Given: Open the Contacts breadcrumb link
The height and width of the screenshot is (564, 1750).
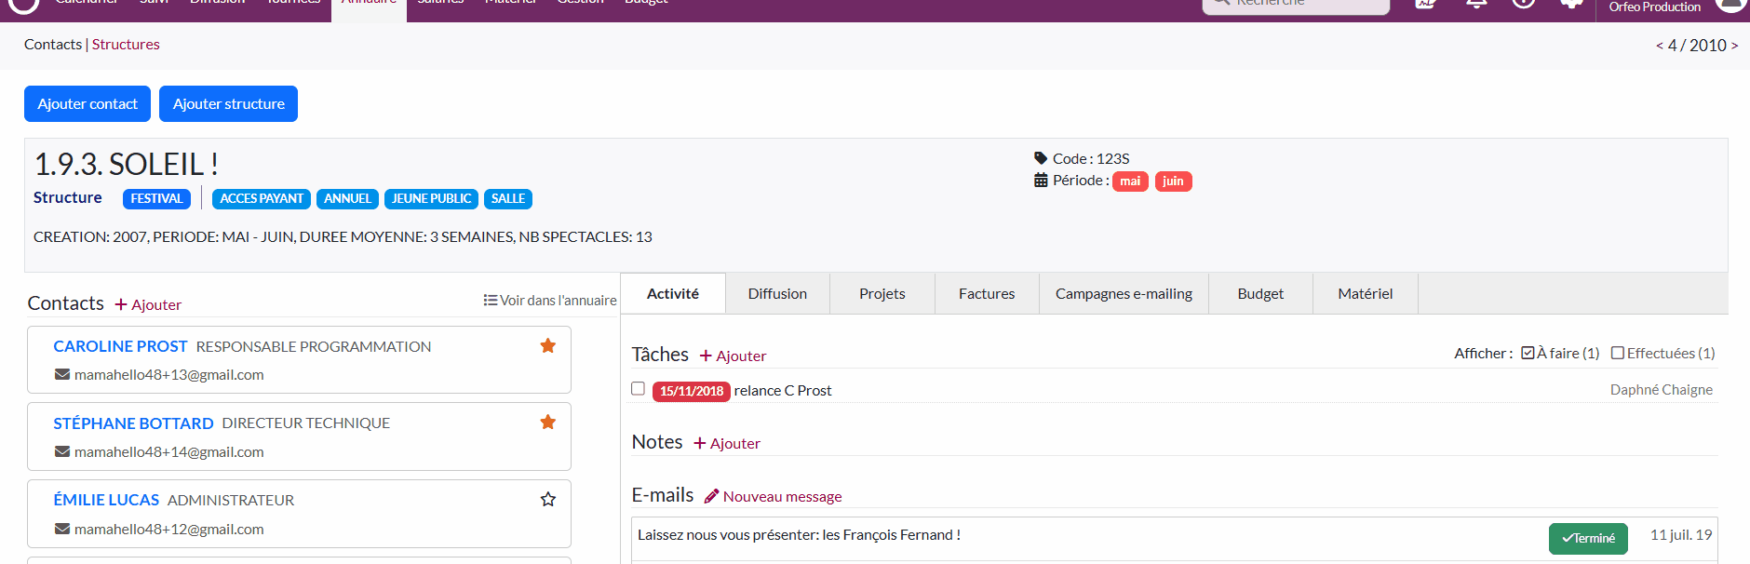Looking at the screenshot, I should [x=53, y=45].
